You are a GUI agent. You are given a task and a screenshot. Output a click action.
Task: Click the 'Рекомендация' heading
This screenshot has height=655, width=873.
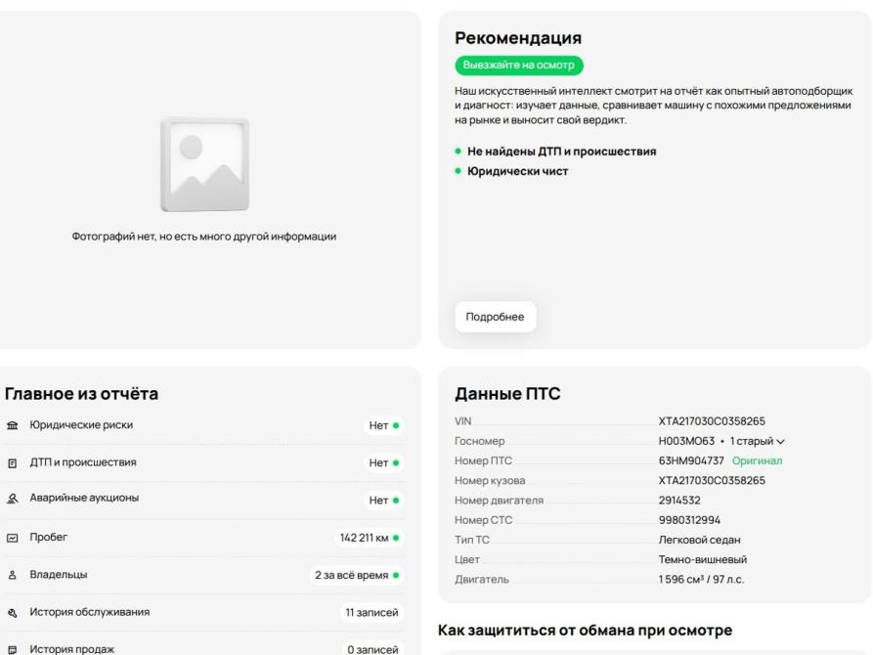[518, 38]
